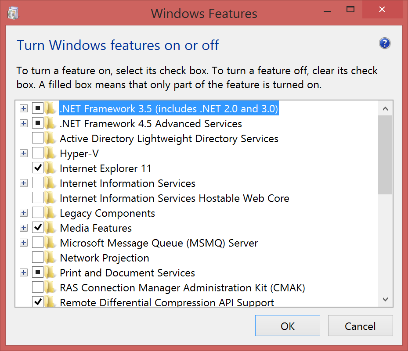Expand the Microsoft Message Queue Server node
The height and width of the screenshot is (351, 408).
point(24,243)
